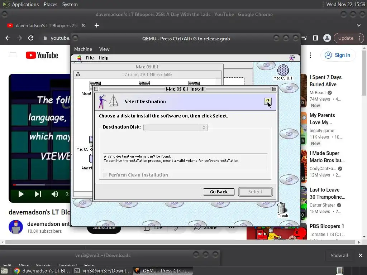This screenshot has height=275, width=367.
Task: Click the application switcher icon in Mac menu bar
Action: pos(292,58)
